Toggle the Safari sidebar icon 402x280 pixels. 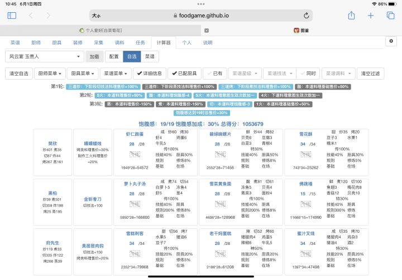pyautogui.click(x=12, y=16)
